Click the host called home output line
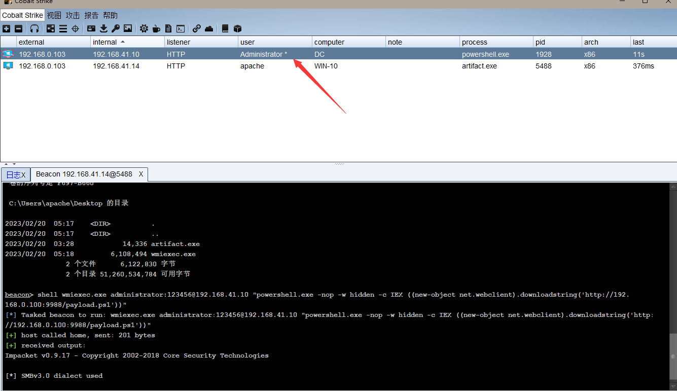This screenshot has height=391, width=677. [80, 335]
